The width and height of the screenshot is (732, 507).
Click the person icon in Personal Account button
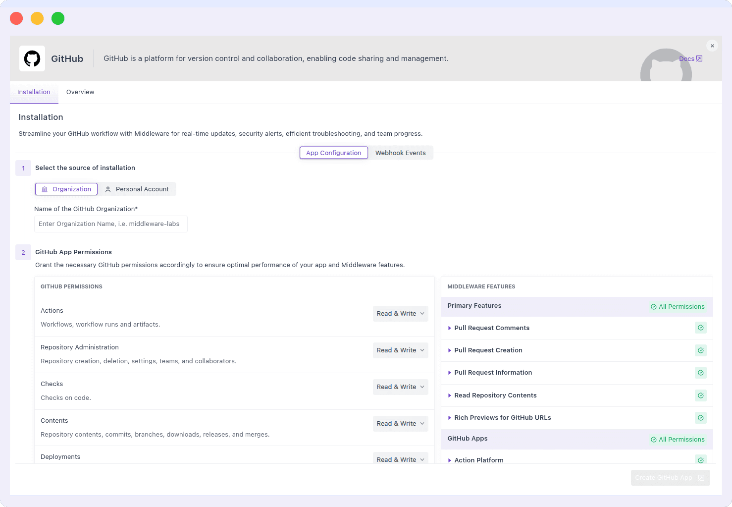pos(108,189)
